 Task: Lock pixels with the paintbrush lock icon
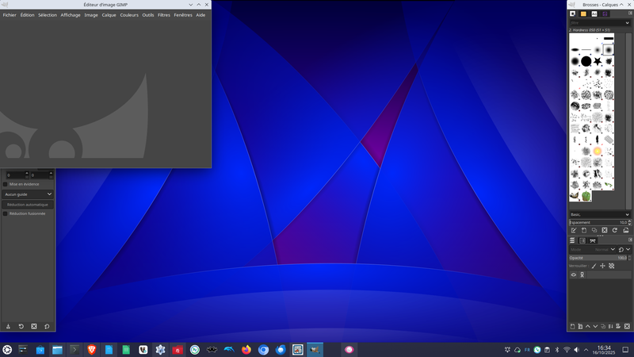(594, 266)
